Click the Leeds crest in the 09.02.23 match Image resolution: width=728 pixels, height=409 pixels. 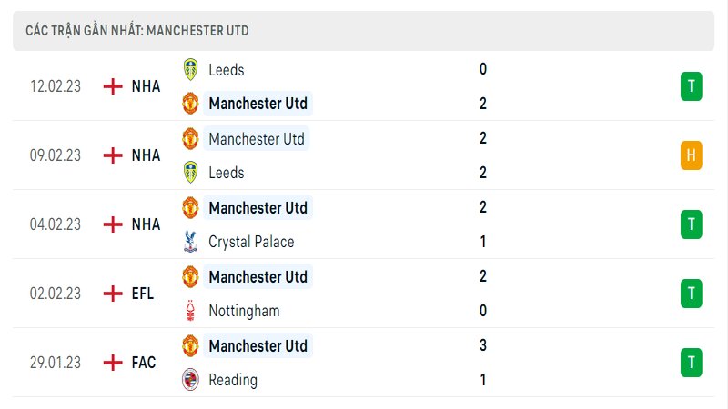(190, 172)
